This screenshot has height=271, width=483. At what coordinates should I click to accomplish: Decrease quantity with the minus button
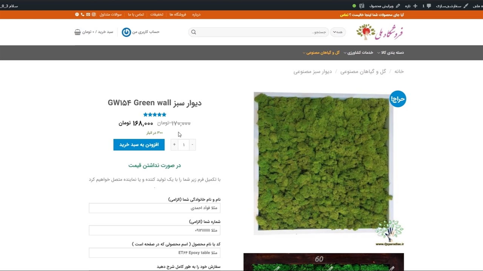click(x=192, y=145)
